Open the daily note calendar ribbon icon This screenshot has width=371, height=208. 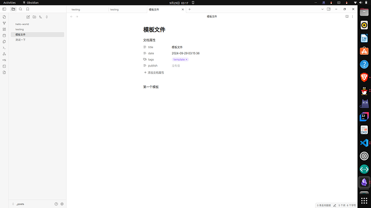point(4,35)
